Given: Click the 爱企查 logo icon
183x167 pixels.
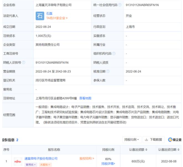Looking at the screenshot, I should [170, 140].
